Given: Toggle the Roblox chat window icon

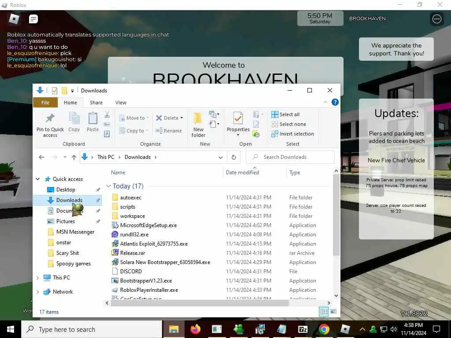Looking at the screenshot, I should tap(33, 19).
